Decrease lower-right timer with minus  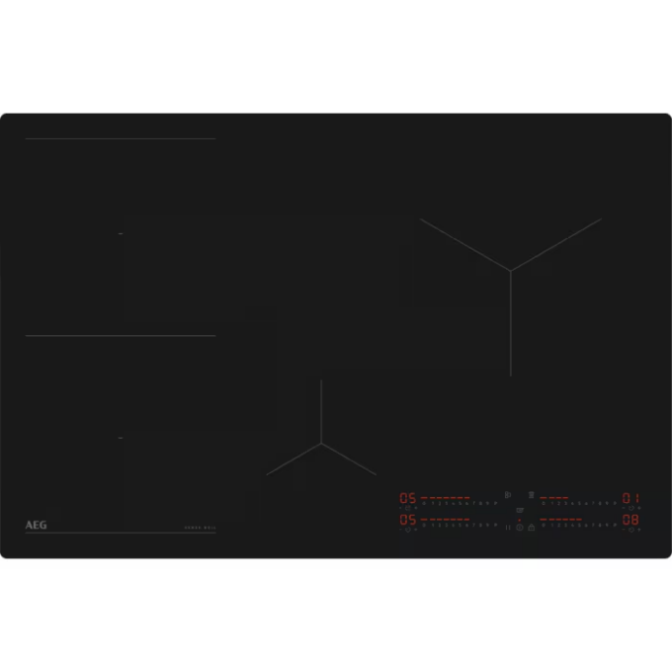coord(624,530)
